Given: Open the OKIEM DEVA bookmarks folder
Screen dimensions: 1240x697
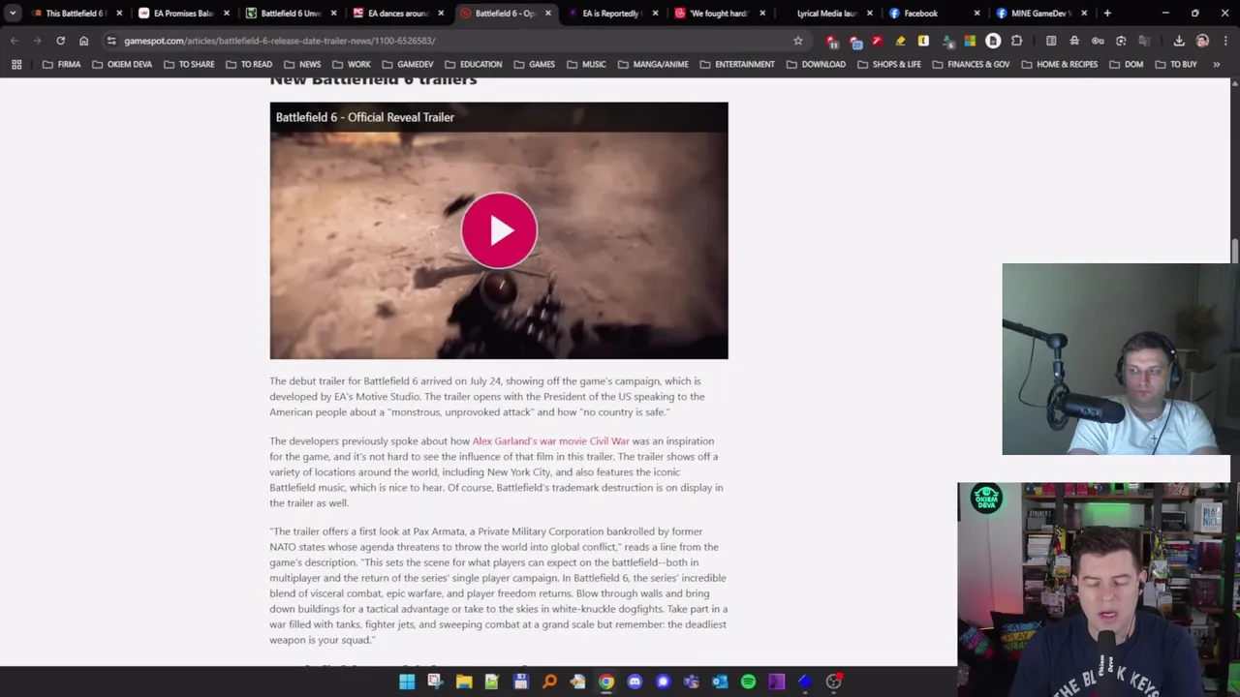Looking at the screenshot, I should coord(122,64).
